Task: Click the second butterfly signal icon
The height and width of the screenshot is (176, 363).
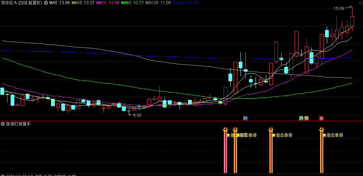Action: 235,131
